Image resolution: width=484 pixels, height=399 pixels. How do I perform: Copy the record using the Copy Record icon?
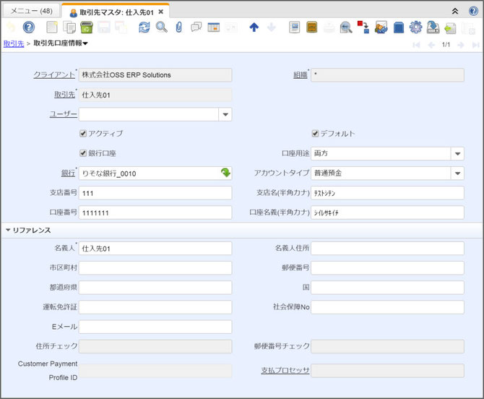tap(69, 27)
